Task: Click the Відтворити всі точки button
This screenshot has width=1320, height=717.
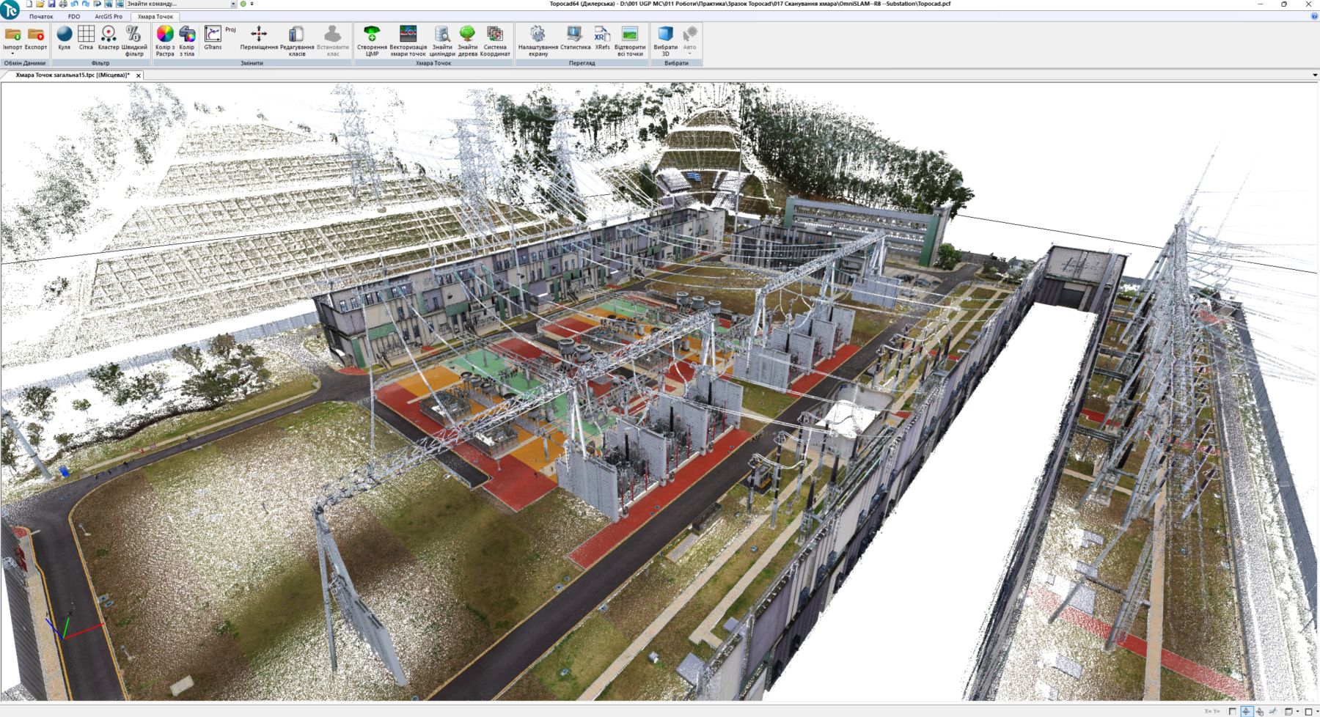Action: (630, 35)
